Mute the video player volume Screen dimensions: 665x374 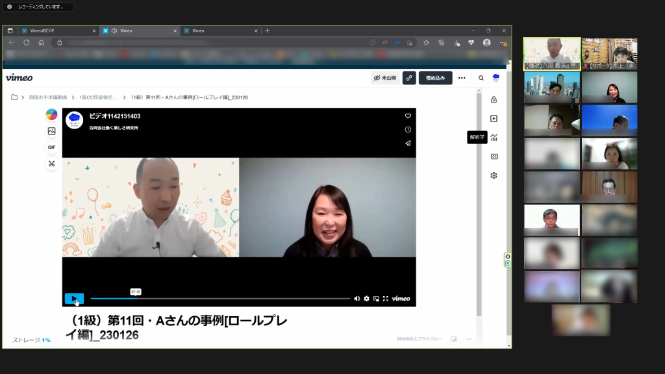[x=357, y=299]
